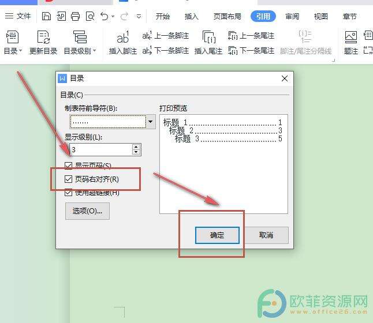Switch to the 页面布局 tab
The image size is (373, 323).
pyautogui.click(x=227, y=16)
